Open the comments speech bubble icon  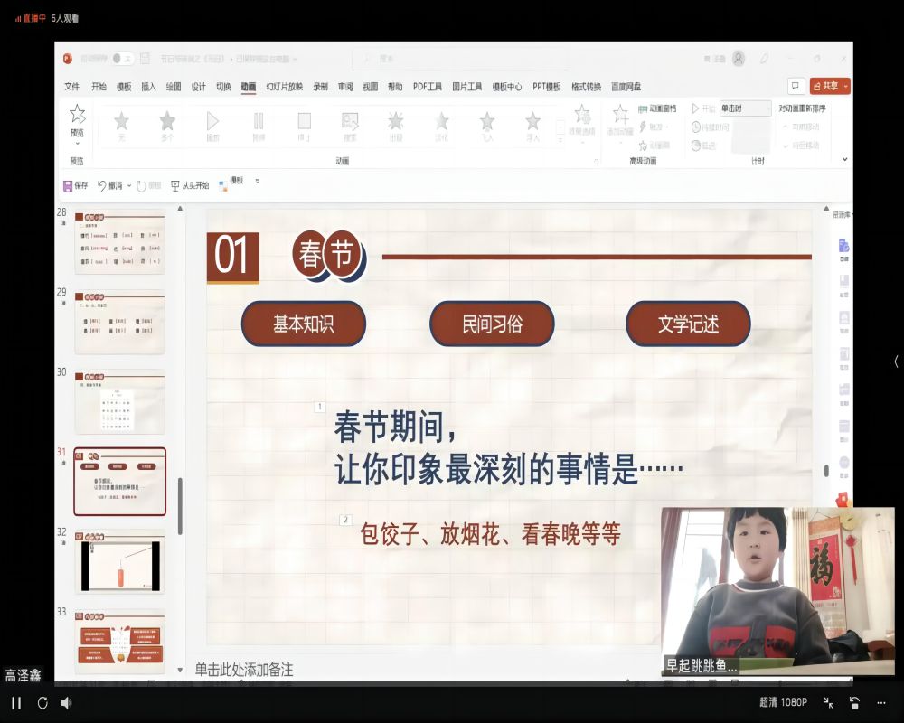point(796,86)
